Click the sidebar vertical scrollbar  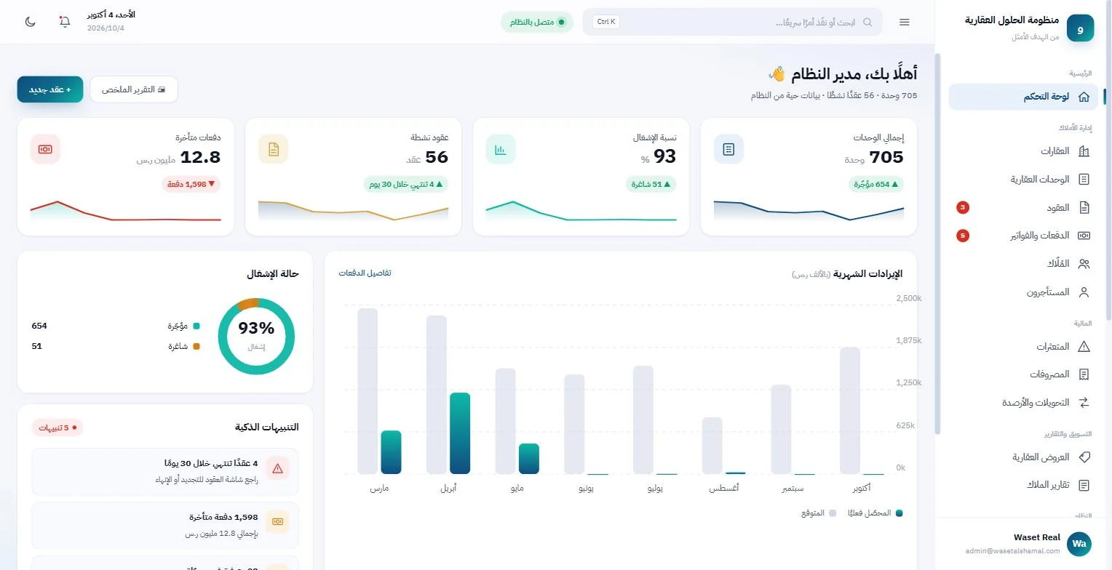pyautogui.click(x=1108, y=160)
